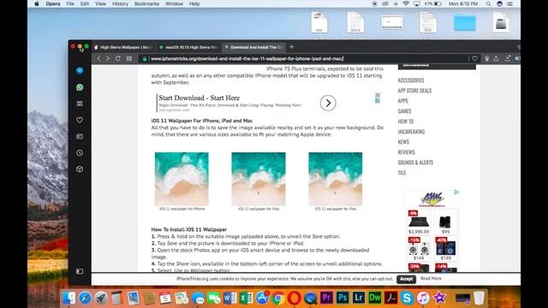Click AdChoices triangle on AMS ad
Screen dimensions: 548x308
click(456, 192)
